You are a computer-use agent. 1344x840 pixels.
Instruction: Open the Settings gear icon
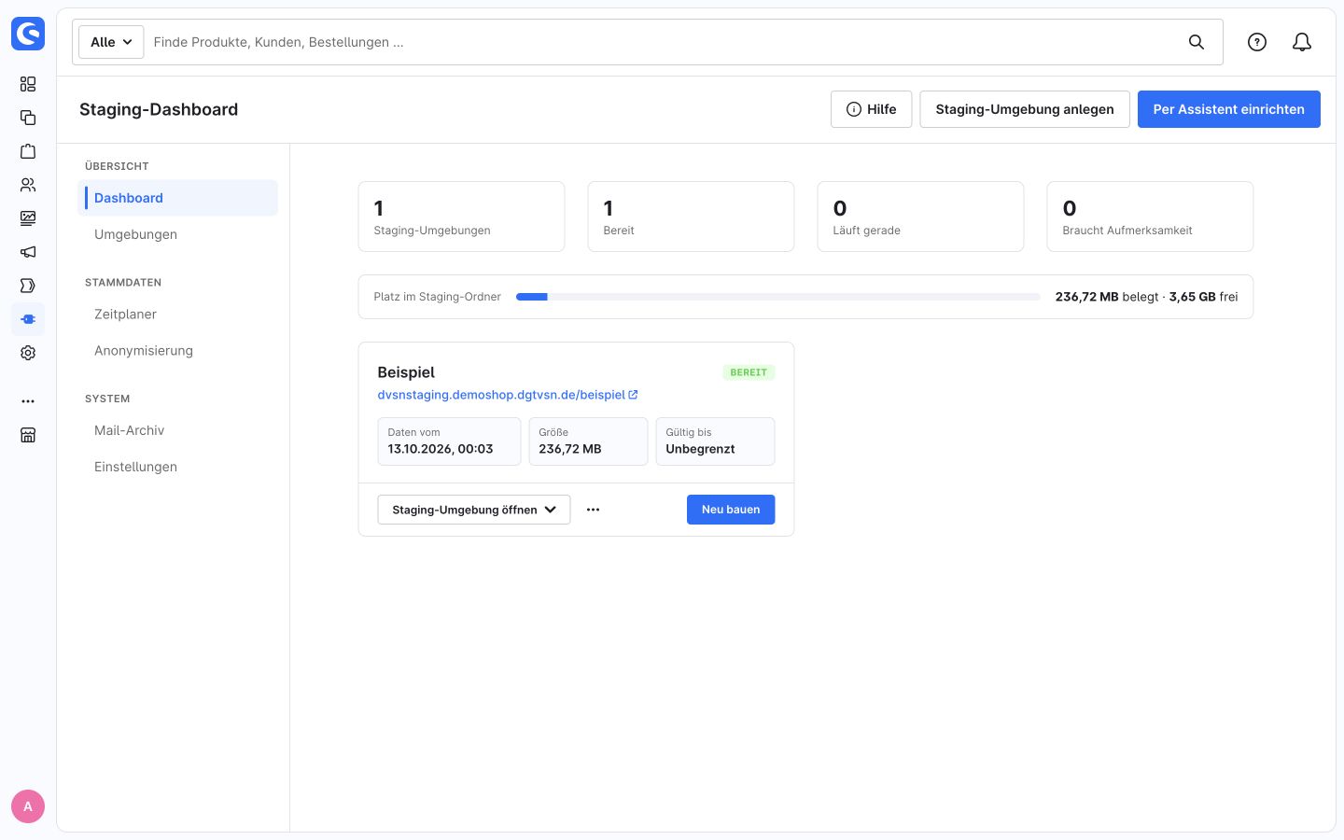(x=28, y=353)
